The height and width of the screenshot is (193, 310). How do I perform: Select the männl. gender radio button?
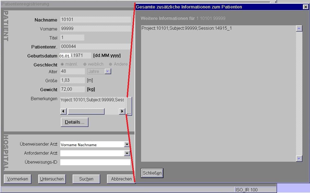(62, 64)
